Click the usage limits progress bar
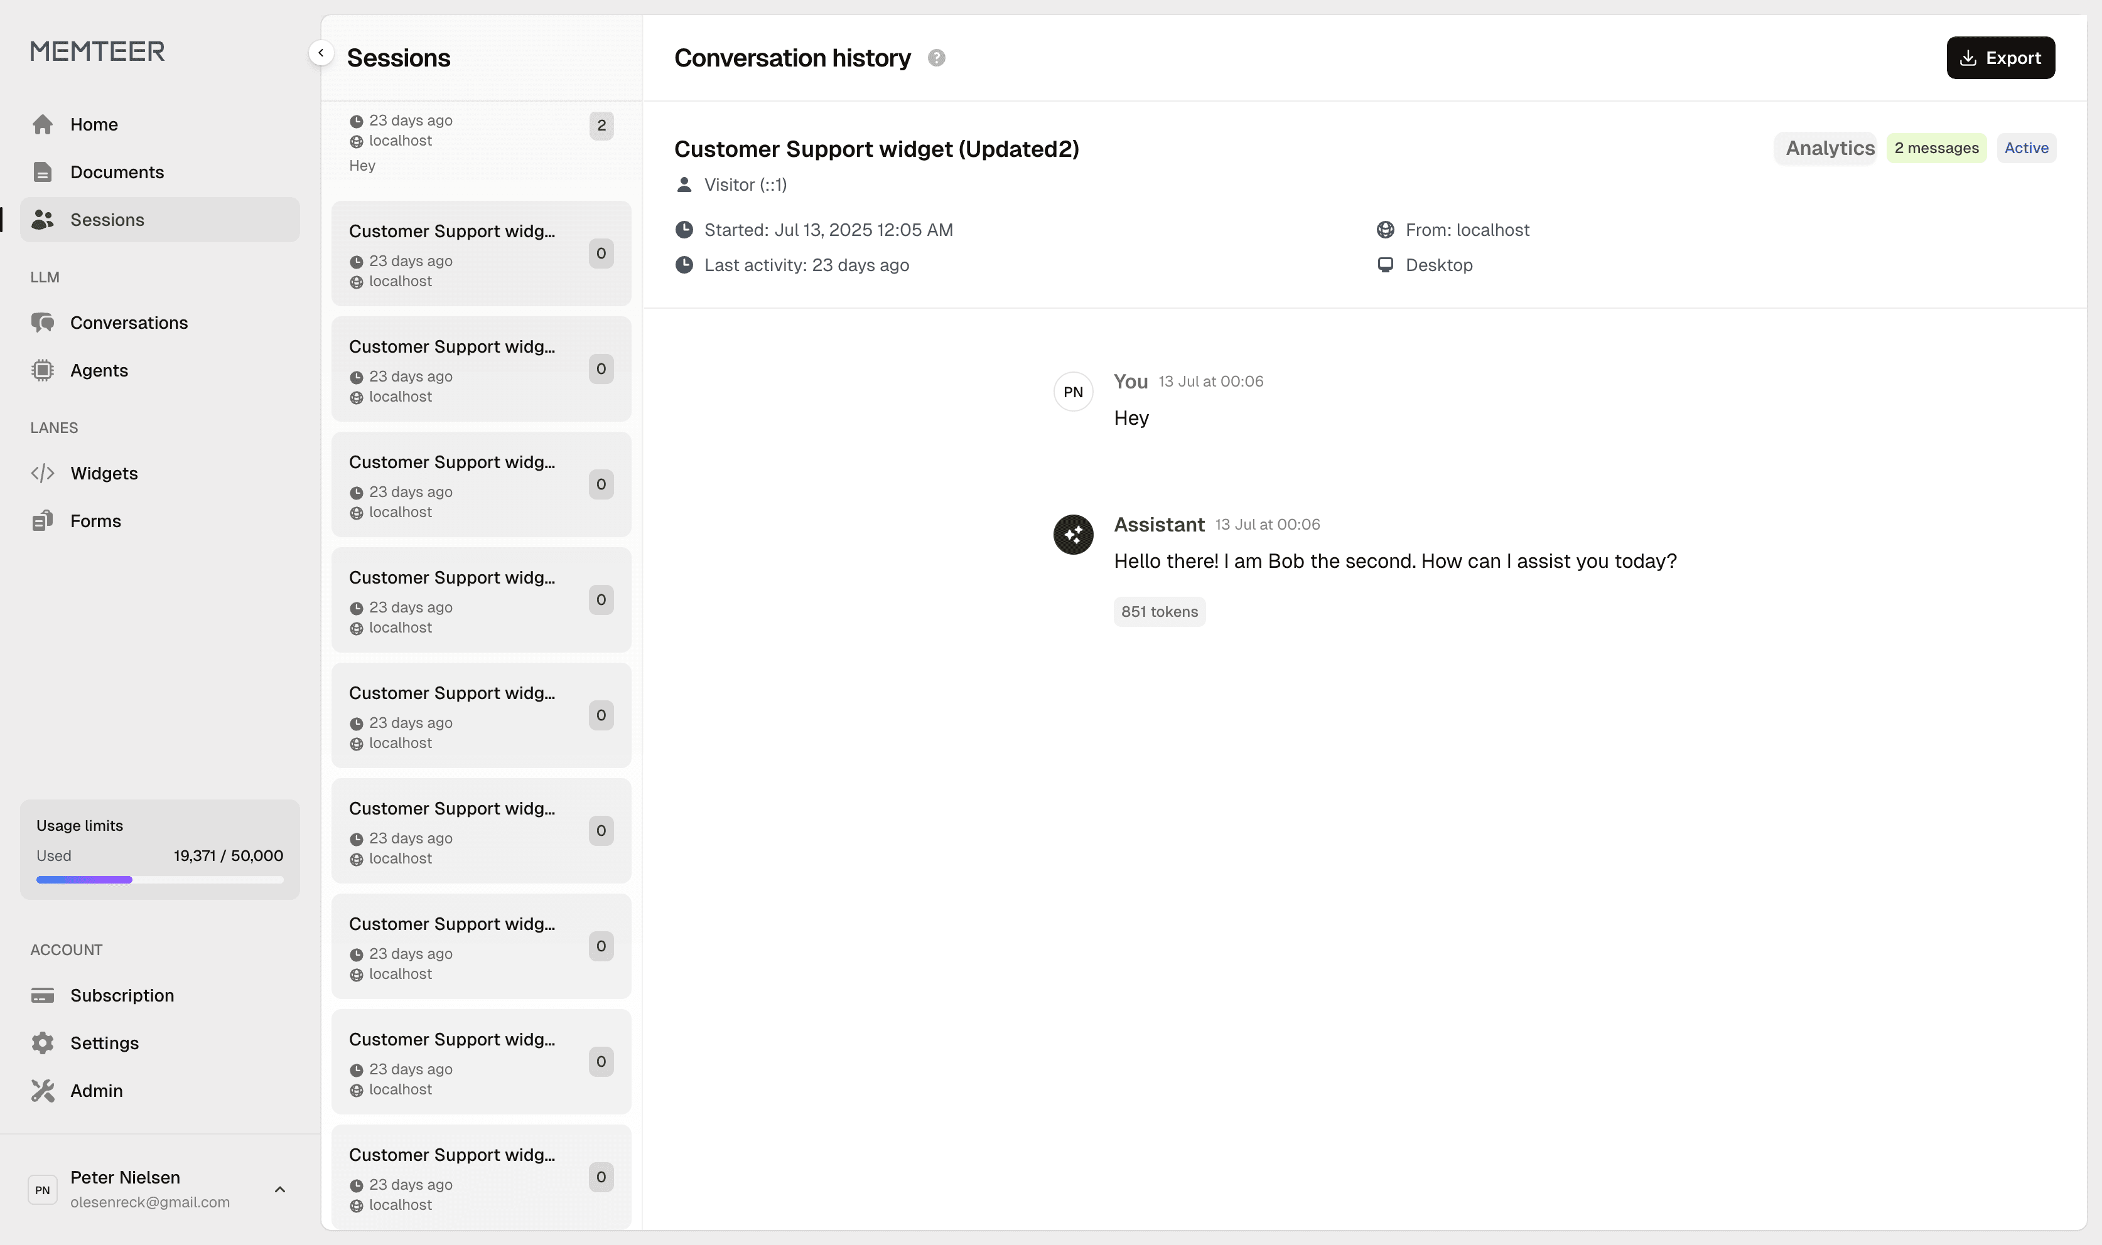 [x=159, y=879]
